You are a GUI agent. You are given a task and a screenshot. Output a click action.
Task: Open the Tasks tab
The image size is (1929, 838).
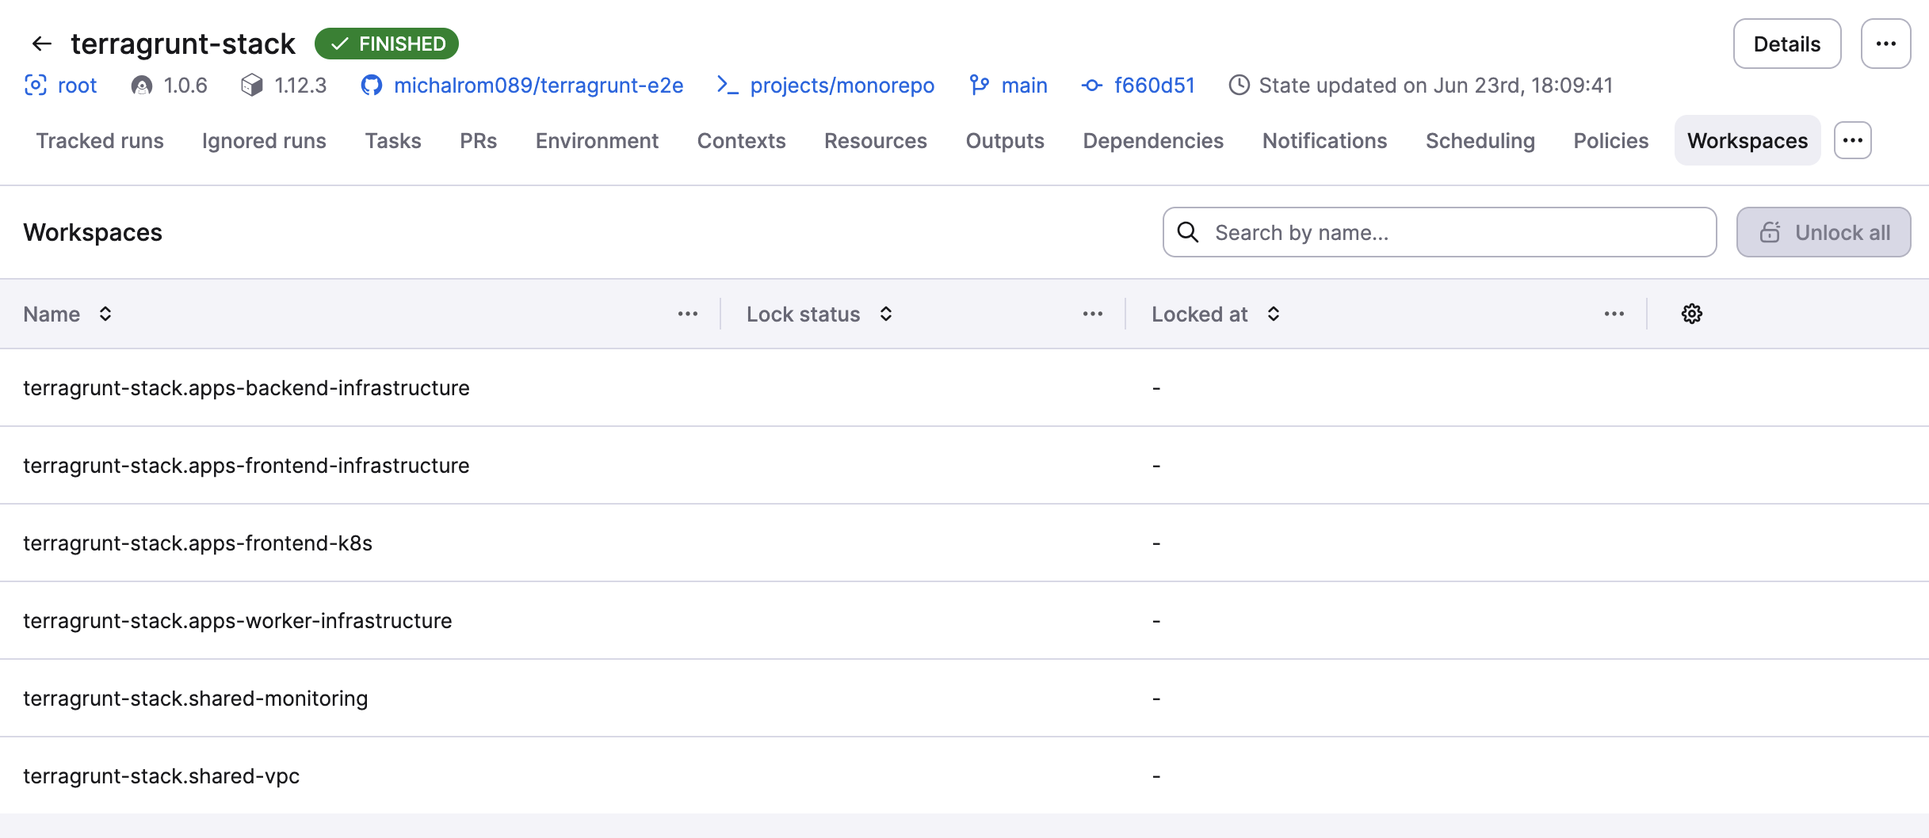[393, 141]
